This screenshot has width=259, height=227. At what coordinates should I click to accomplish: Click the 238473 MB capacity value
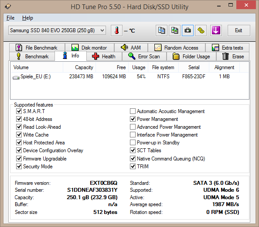coord(81,77)
